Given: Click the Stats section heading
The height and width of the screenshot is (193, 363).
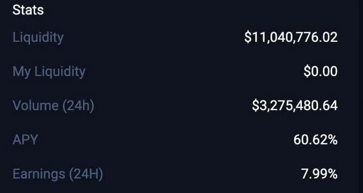Looking at the screenshot, I should coord(28,10).
